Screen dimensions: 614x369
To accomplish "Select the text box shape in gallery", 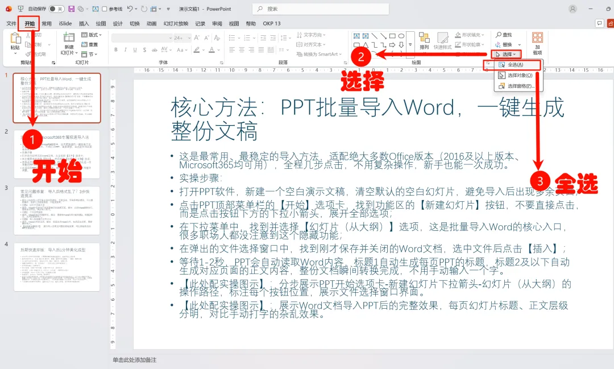I will click(356, 36).
